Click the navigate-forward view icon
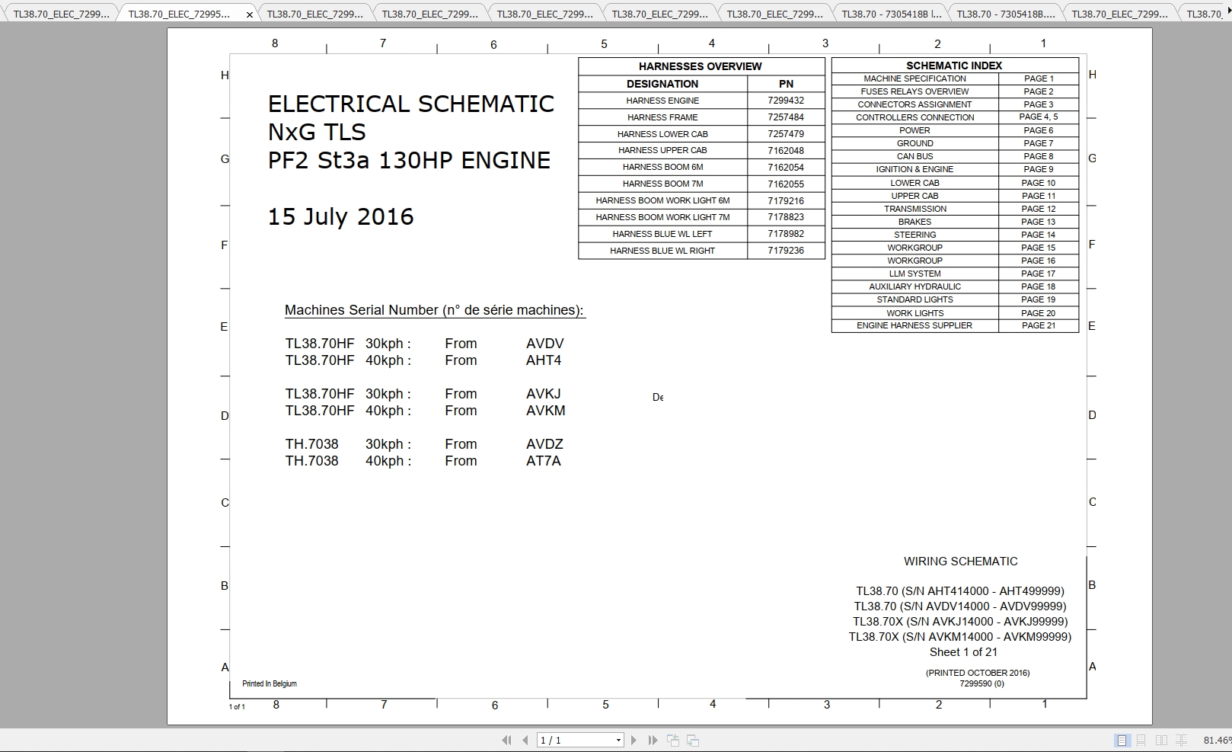Image resolution: width=1232 pixels, height=752 pixels. coord(692,740)
